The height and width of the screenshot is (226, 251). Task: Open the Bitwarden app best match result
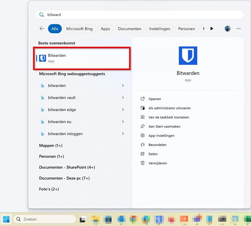click(x=82, y=58)
